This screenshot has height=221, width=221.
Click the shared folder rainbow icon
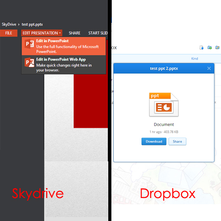[x=217, y=47]
